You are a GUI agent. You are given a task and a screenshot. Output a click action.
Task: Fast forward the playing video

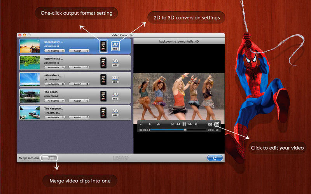tap(190, 124)
